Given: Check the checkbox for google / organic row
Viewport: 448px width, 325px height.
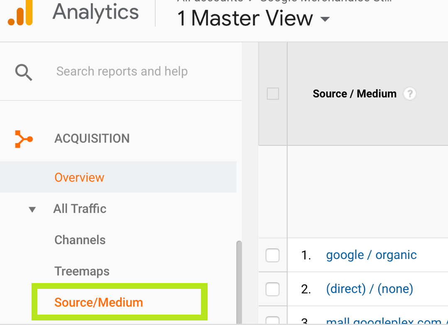Looking at the screenshot, I should tap(272, 255).
